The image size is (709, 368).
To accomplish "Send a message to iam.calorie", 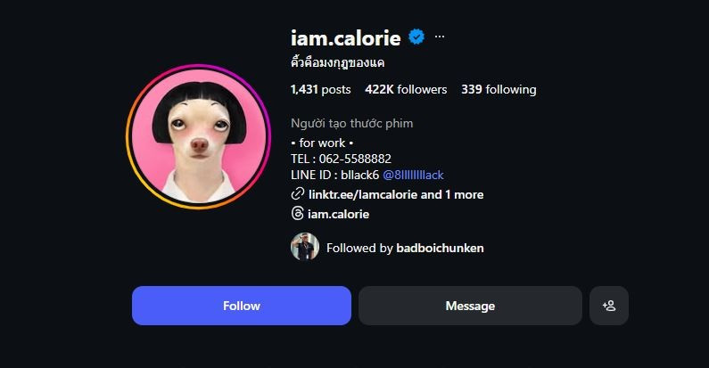I will click(470, 306).
